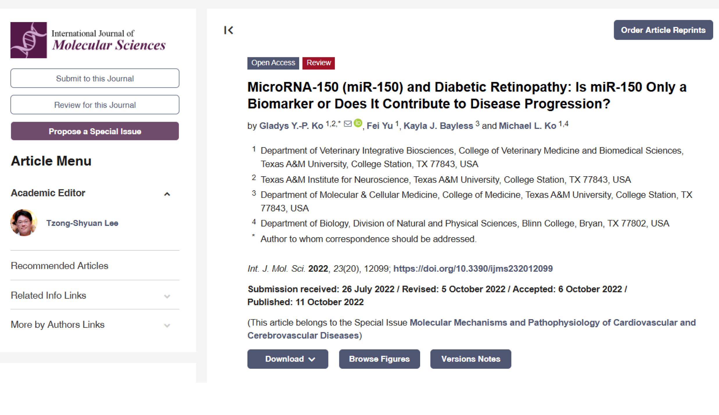Screen dimensions: 719x415
Task: Open the Download dropdown
Action: 288,359
